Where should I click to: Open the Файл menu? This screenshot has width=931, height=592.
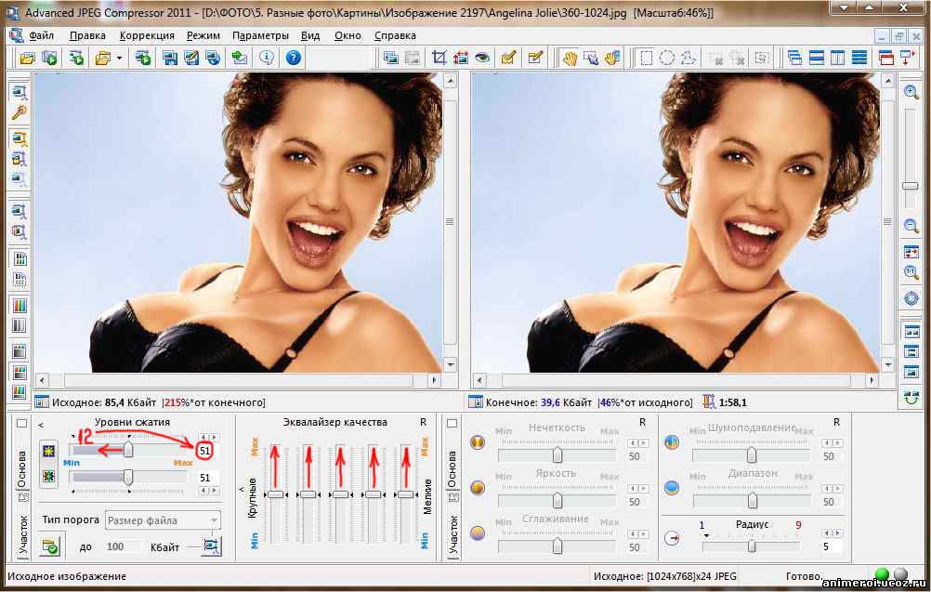[x=41, y=35]
